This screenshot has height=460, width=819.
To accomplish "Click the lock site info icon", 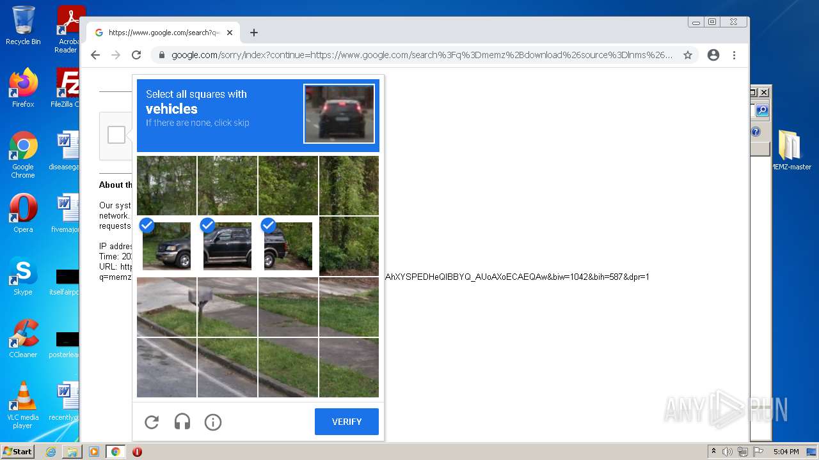I will [162, 55].
